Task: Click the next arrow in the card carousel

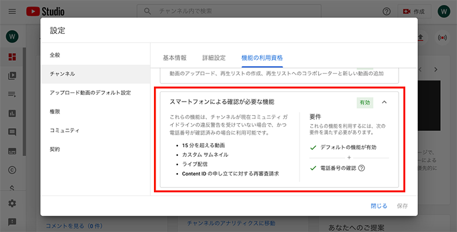Action: (x=436, y=70)
